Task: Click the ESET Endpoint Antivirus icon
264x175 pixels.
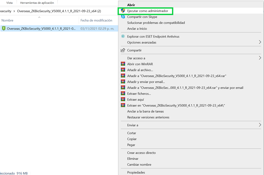Action: [123, 36]
